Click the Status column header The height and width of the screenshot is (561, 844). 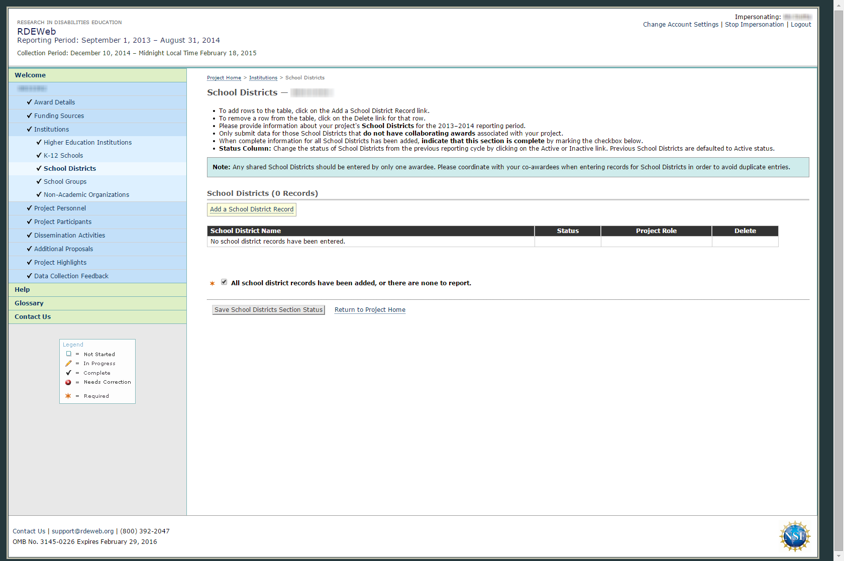coord(568,231)
